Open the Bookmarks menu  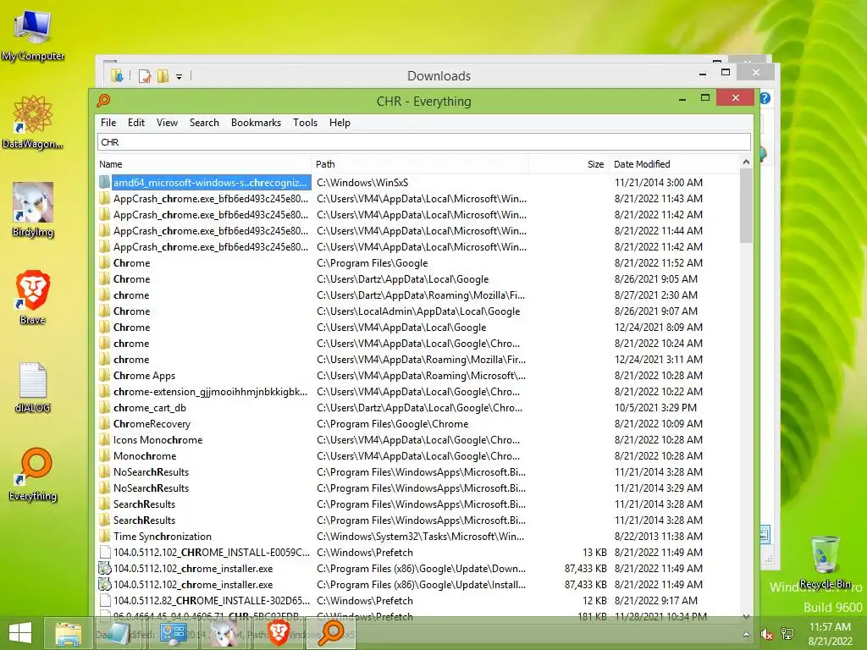[x=256, y=123]
